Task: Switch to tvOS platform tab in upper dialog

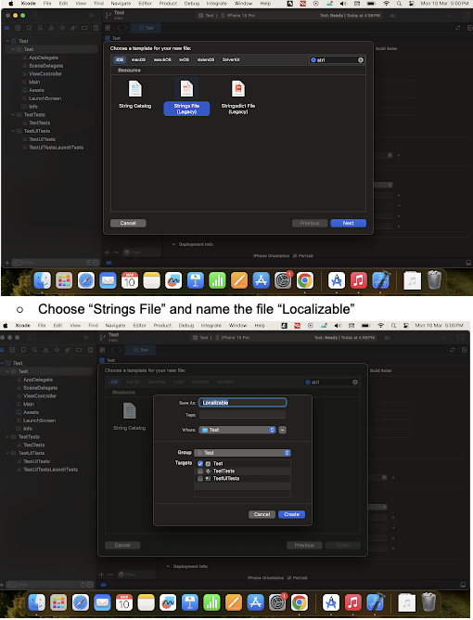Action: 185,60
